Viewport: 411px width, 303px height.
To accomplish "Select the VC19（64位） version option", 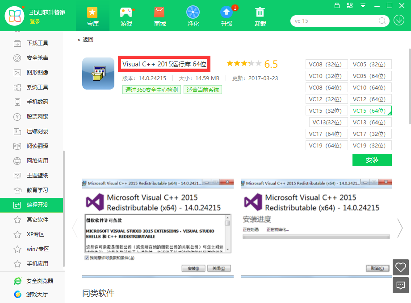I will point(327,145).
